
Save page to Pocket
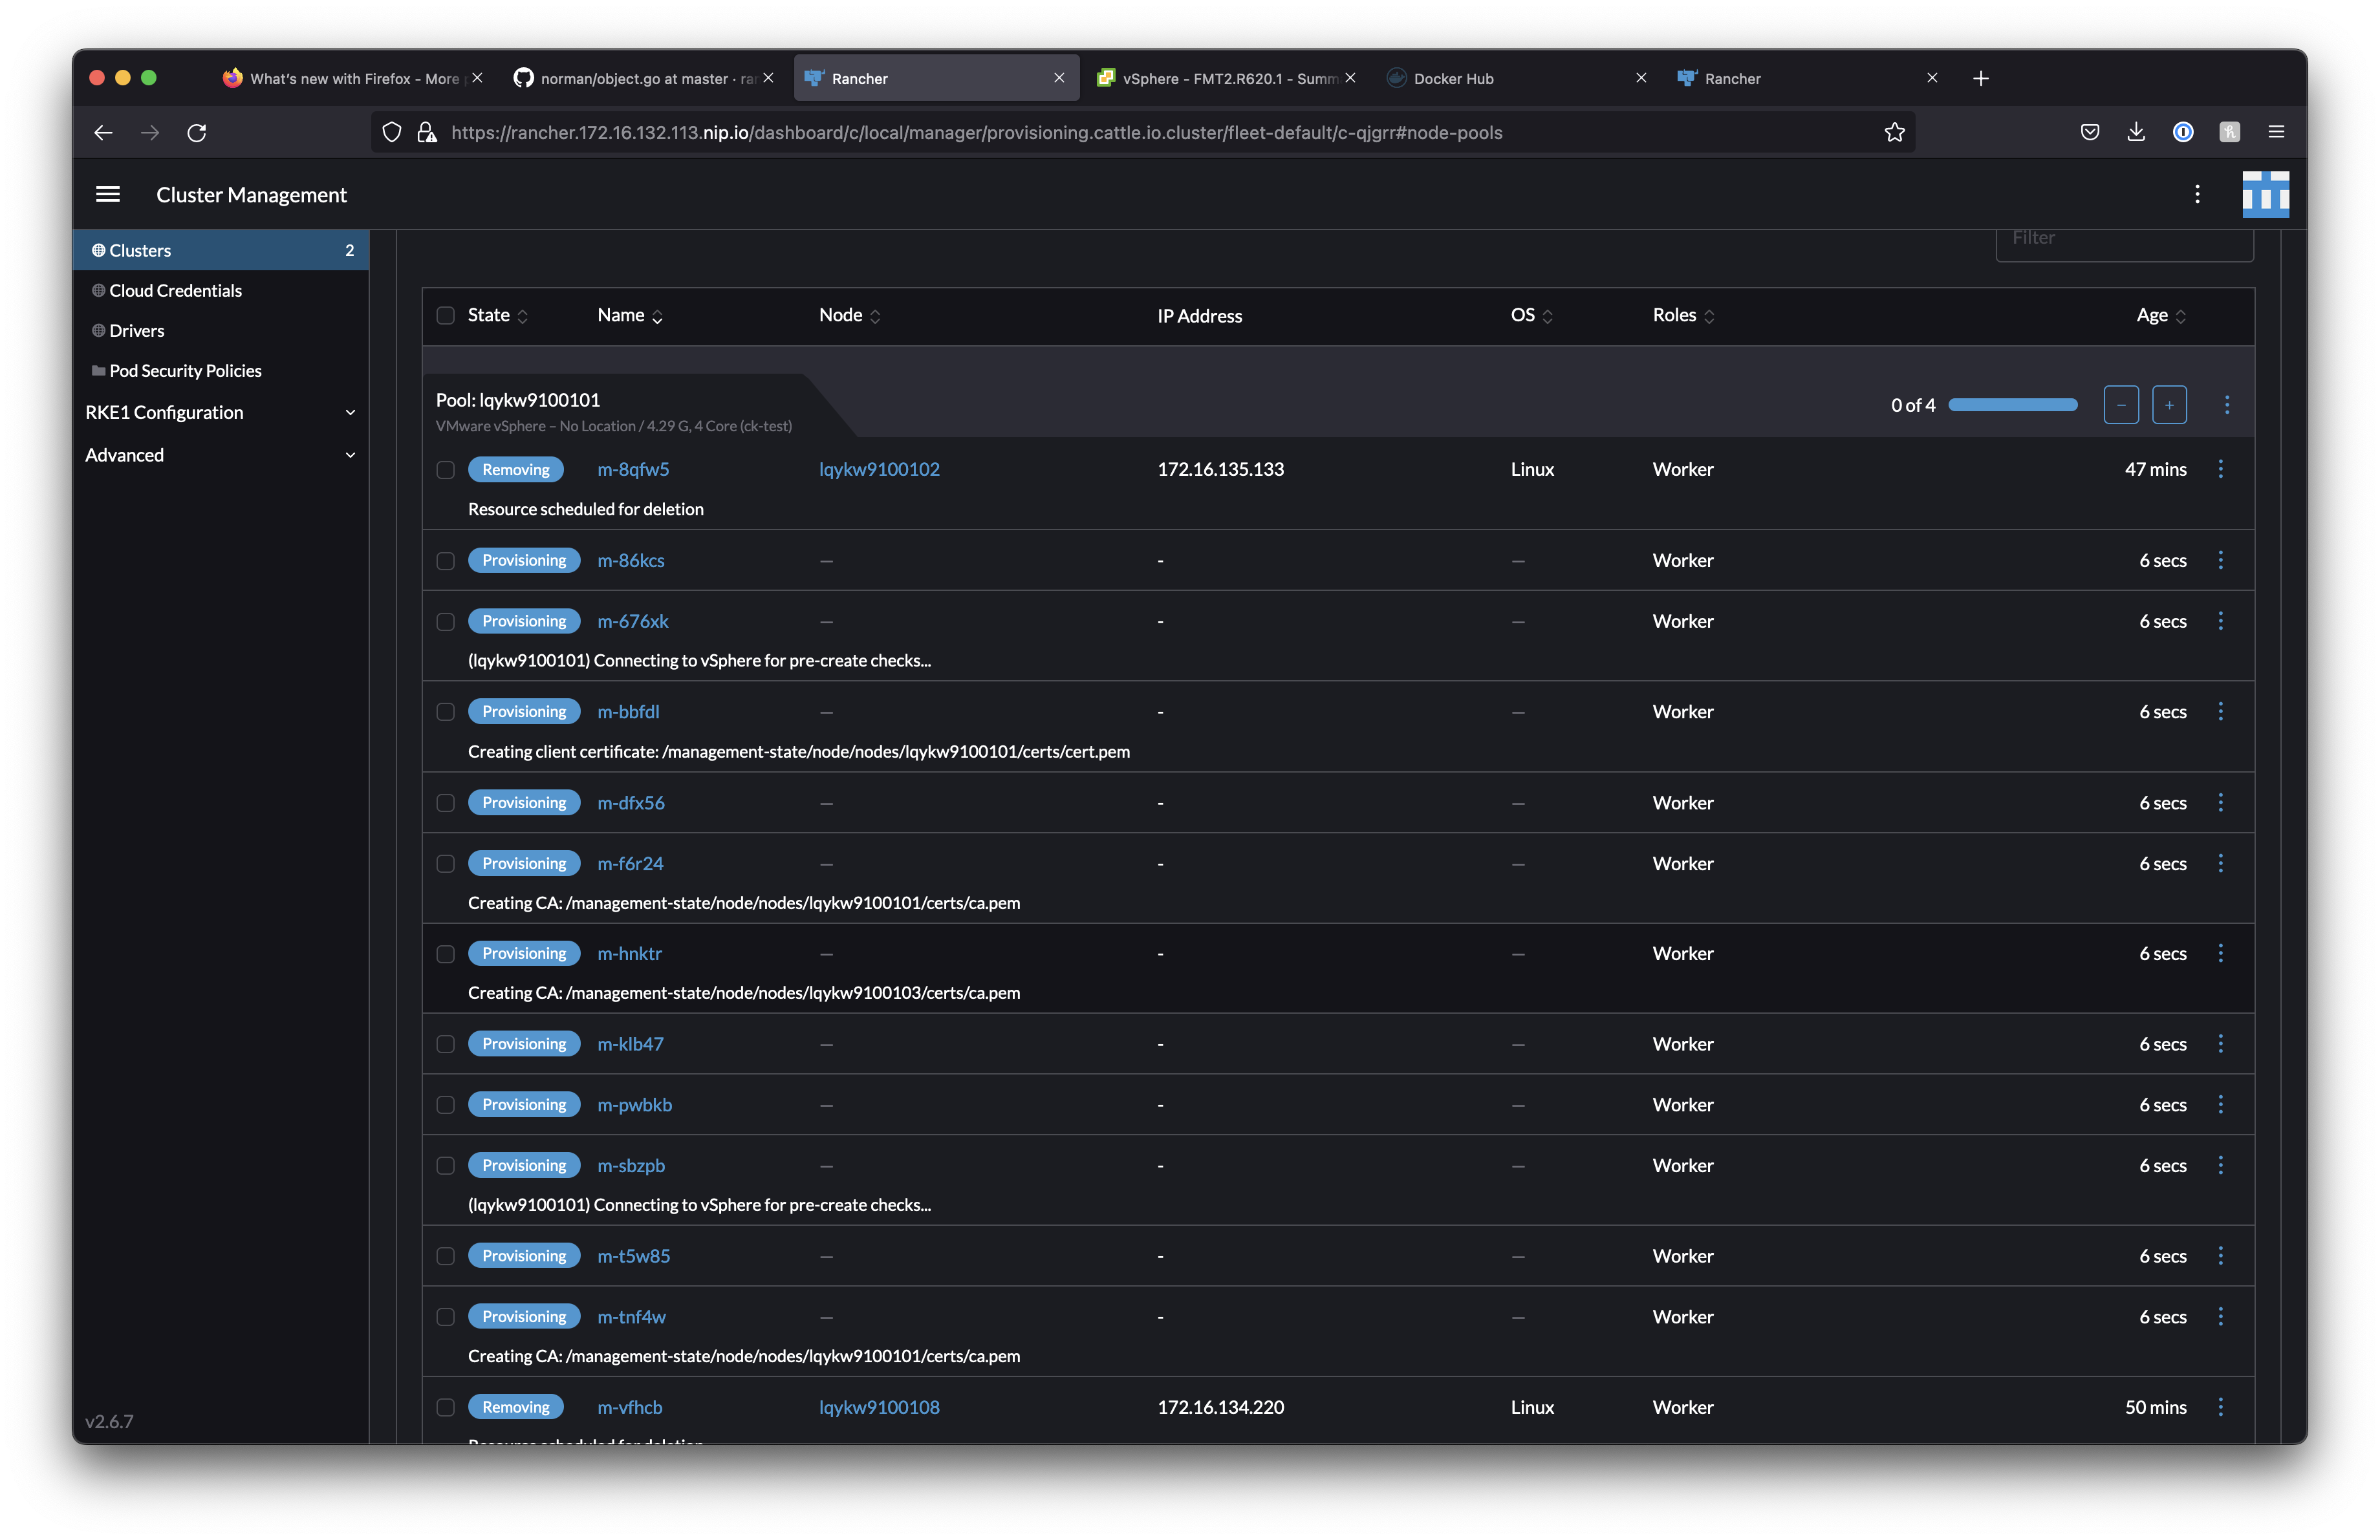coord(2090,132)
